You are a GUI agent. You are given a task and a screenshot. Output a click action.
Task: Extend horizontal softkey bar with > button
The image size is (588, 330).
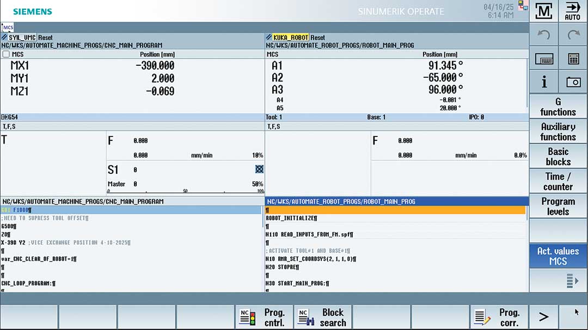click(x=543, y=317)
